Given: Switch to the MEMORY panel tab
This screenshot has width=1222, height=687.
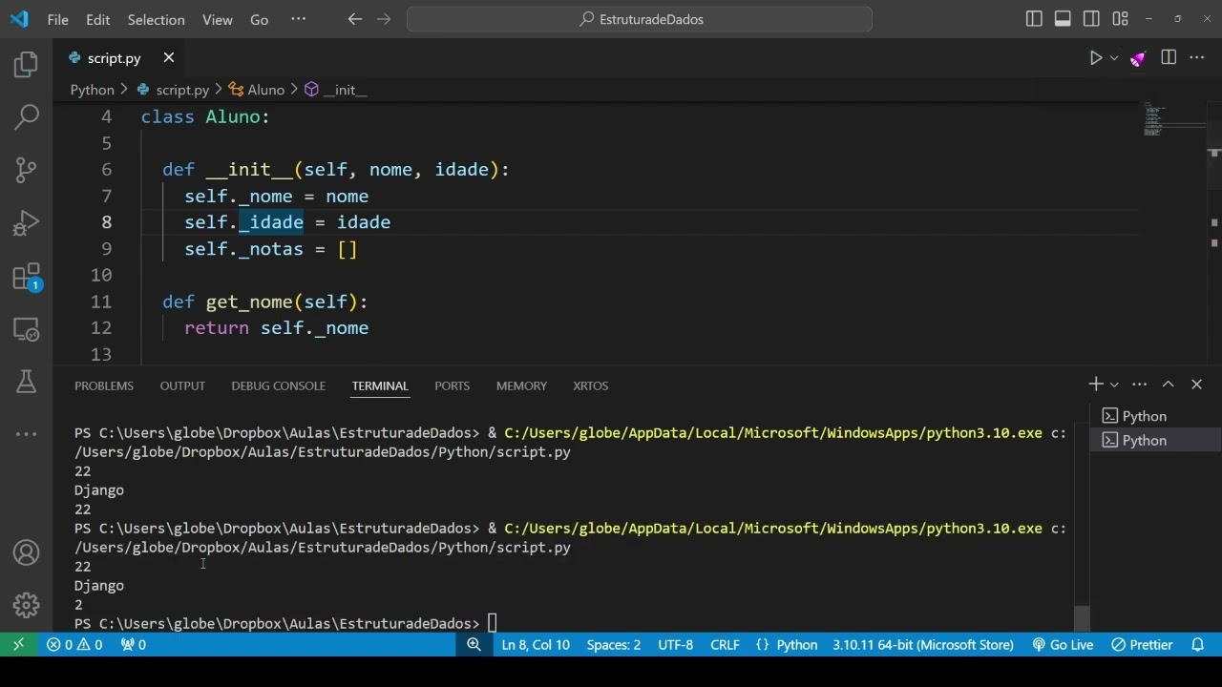Looking at the screenshot, I should (x=521, y=385).
